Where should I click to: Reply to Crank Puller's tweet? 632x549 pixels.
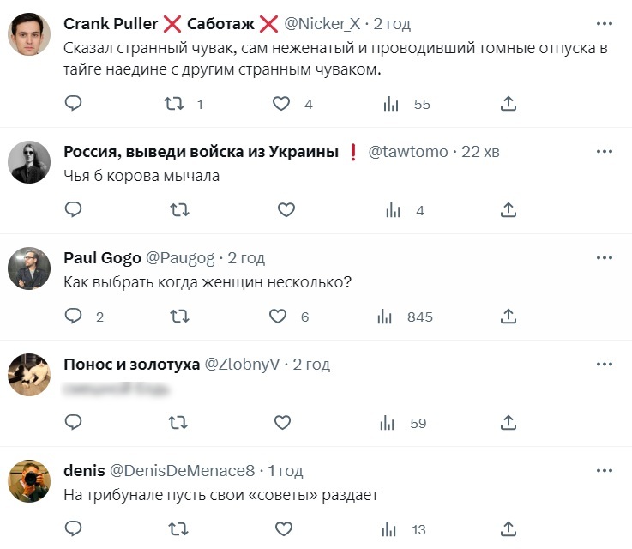click(74, 104)
